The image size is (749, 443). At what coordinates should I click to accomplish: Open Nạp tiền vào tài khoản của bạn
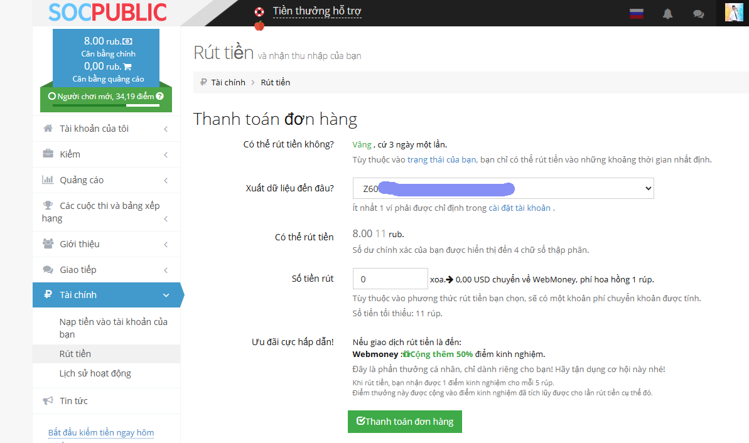[113, 328]
